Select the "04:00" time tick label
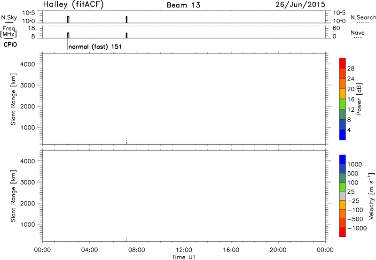Viewport: 376px width, 260px height. pos(90,250)
